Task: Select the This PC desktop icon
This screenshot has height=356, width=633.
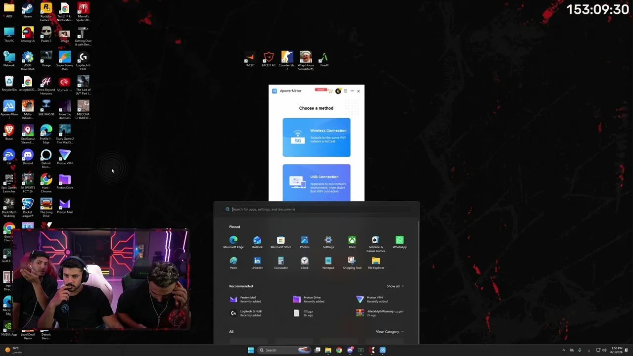Action: (9, 36)
